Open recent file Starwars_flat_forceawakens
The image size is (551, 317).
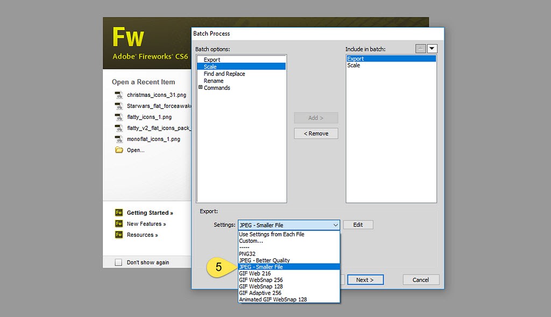(159, 106)
